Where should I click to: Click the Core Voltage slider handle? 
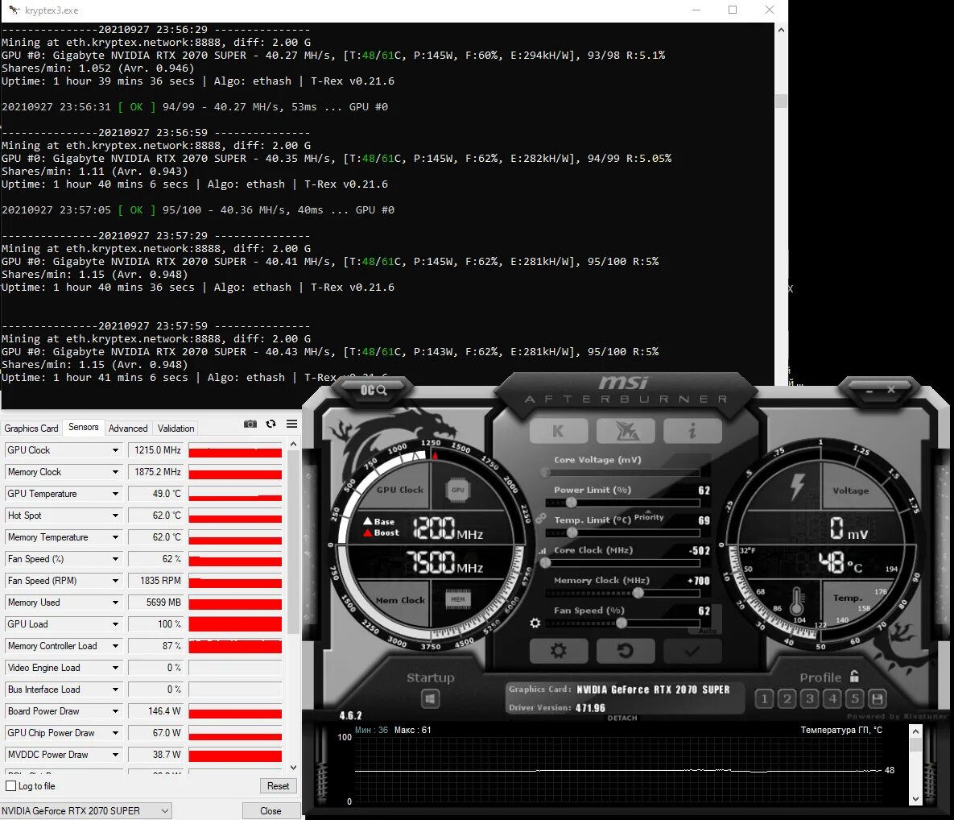(x=546, y=472)
